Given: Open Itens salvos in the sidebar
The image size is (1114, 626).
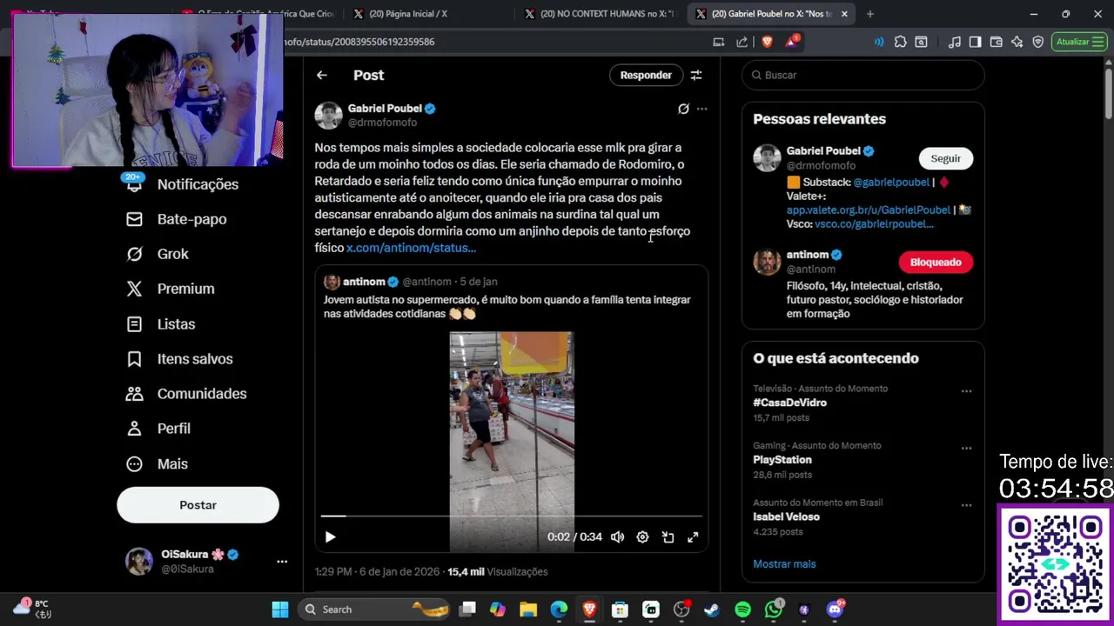Looking at the screenshot, I should tap(180, 359).
